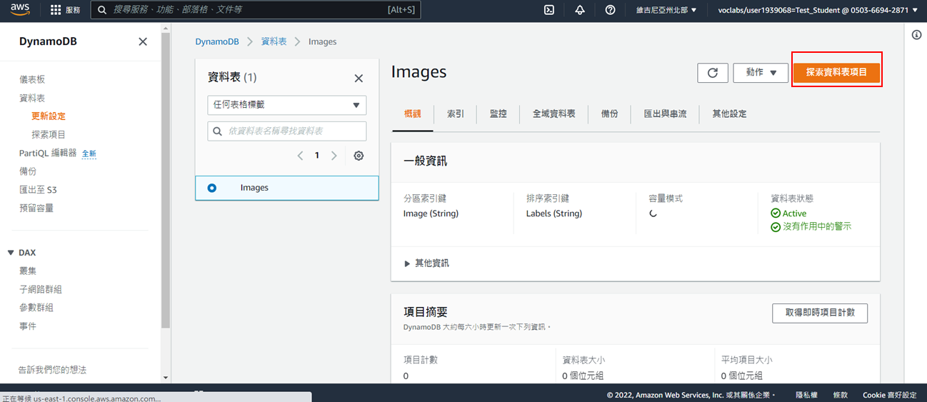Switch to the 概觀 tab
The image size is (927, 402).
[413, 114]
